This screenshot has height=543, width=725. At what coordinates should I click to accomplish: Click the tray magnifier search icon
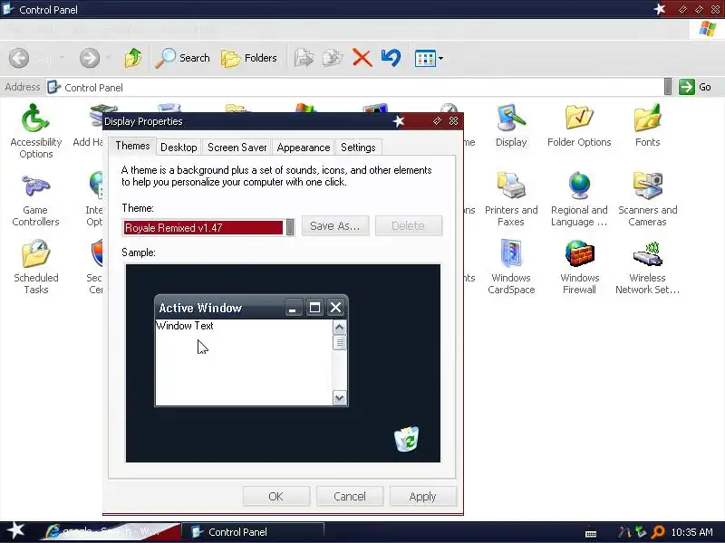tap(658, 532)
